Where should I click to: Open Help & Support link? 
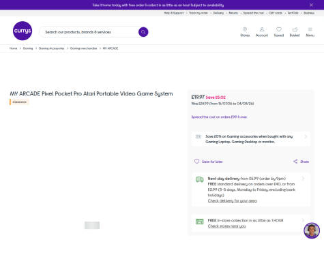174,13
